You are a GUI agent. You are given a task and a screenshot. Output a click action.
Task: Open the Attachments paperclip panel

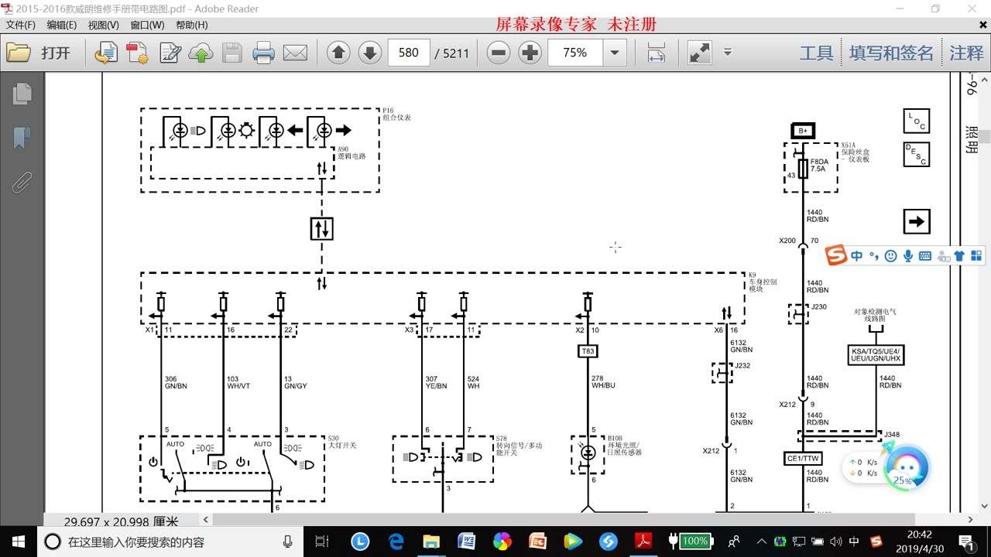click(22, 183)
